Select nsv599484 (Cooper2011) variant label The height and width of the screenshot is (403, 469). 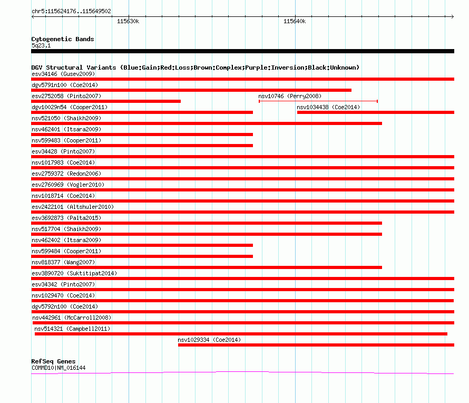(66, 251)
